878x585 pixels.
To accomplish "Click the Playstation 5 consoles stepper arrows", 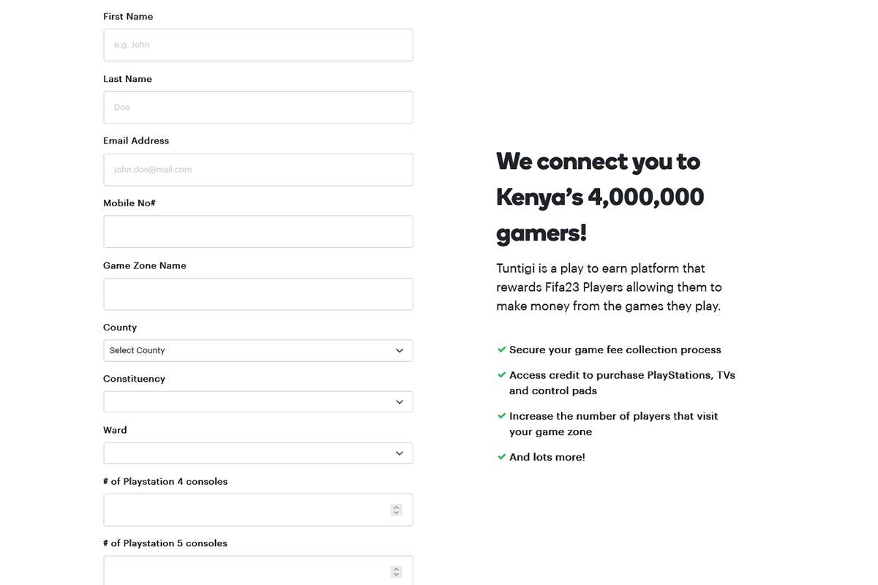I will 396,572.
